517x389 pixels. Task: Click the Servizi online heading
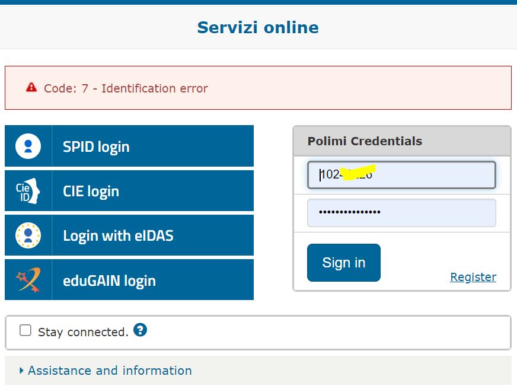[x=258, y=27]
